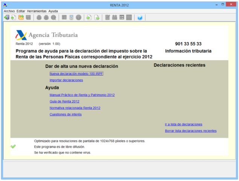Click the first printer icon in toolbar
This screenshot has width=239, height=181.
[39, 17]
